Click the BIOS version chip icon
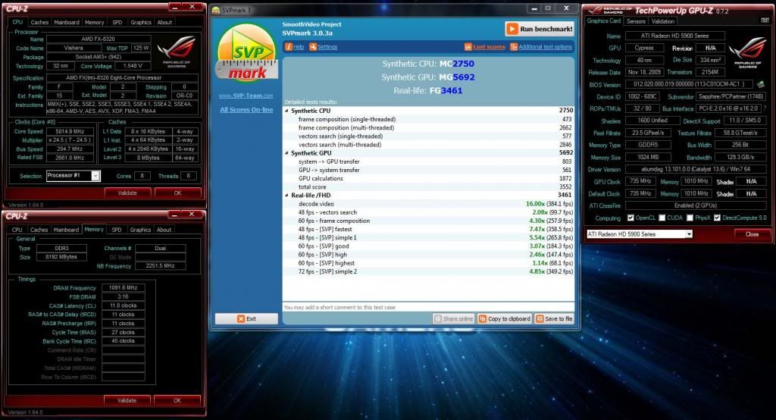776x420 pixels. (759, 85)
